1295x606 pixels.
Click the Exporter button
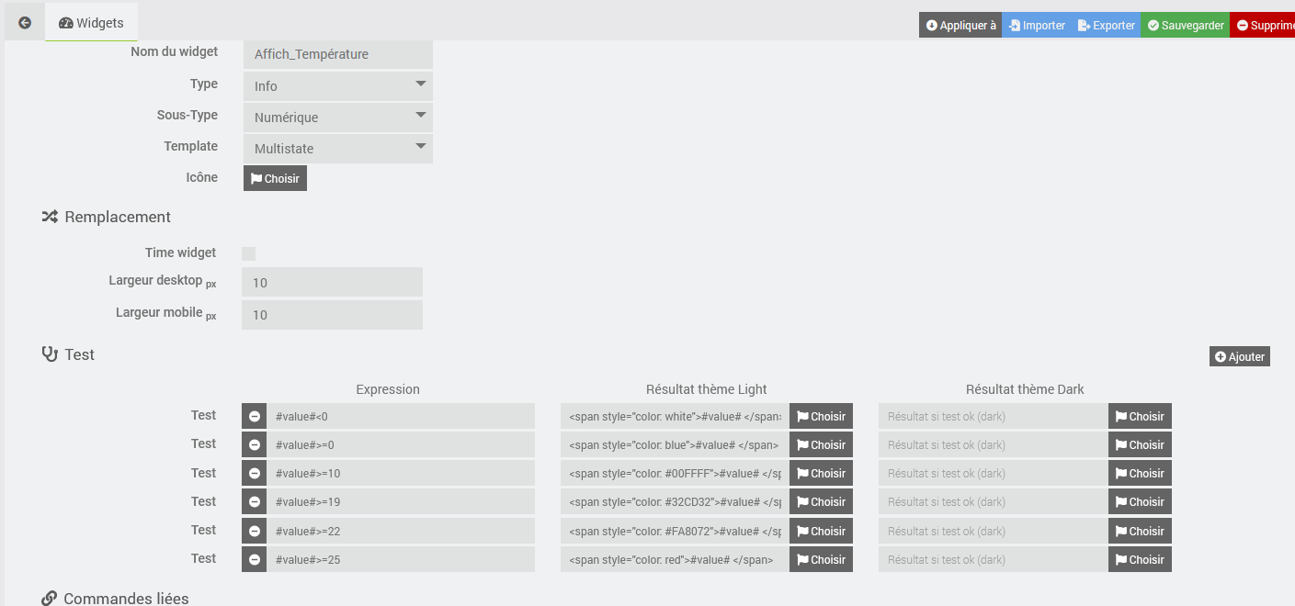pos(1107,26)
